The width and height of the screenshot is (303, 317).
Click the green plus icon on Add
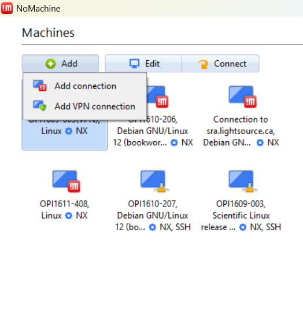point(50,64)
